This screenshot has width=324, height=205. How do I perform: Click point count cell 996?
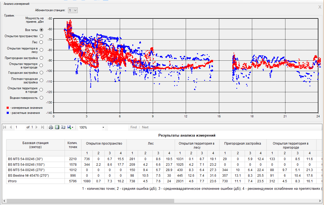coord(73,176)
